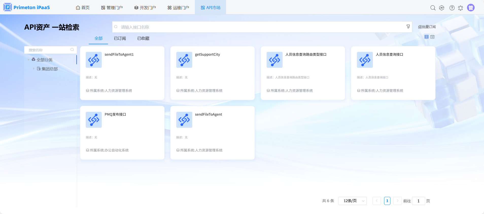Switch to list view
This screenshot has height=214, width=484.
433,37
